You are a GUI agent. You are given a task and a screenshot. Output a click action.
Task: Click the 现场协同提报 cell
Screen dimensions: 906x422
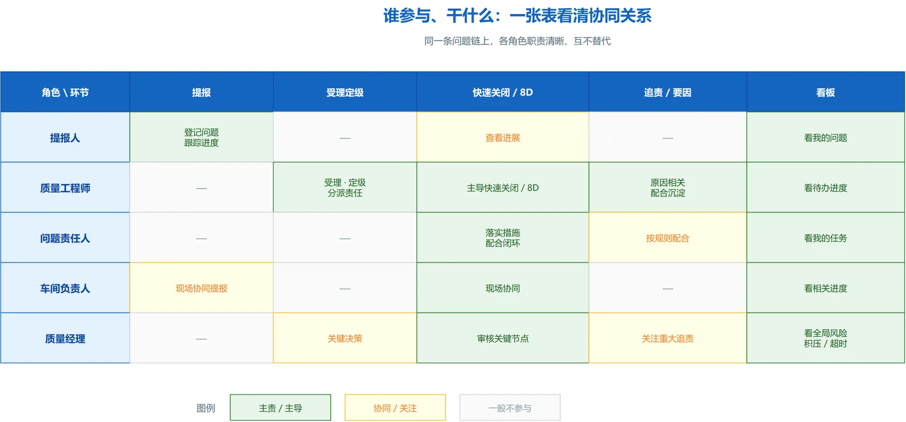(x=201, y=288)
